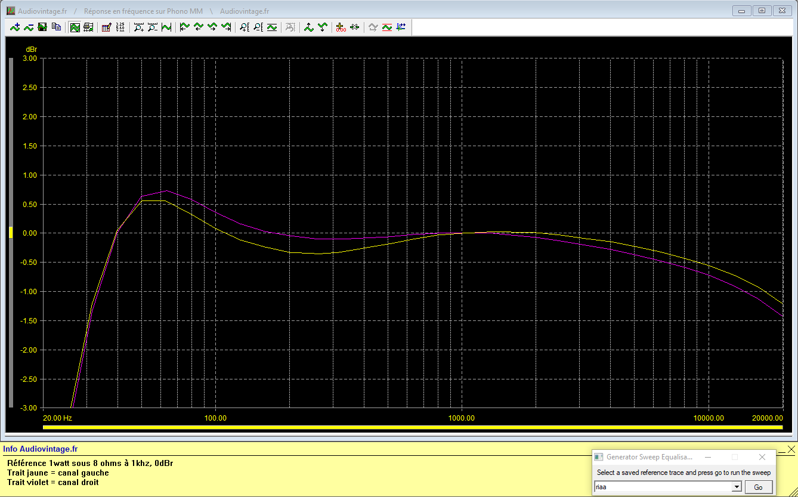798x497 pixels.
Task: Click the crosshair arrows icon
Action: point(355,27)
